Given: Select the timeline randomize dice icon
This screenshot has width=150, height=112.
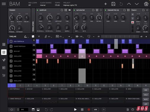Looking at the screenshot, I should coord(33,37).
